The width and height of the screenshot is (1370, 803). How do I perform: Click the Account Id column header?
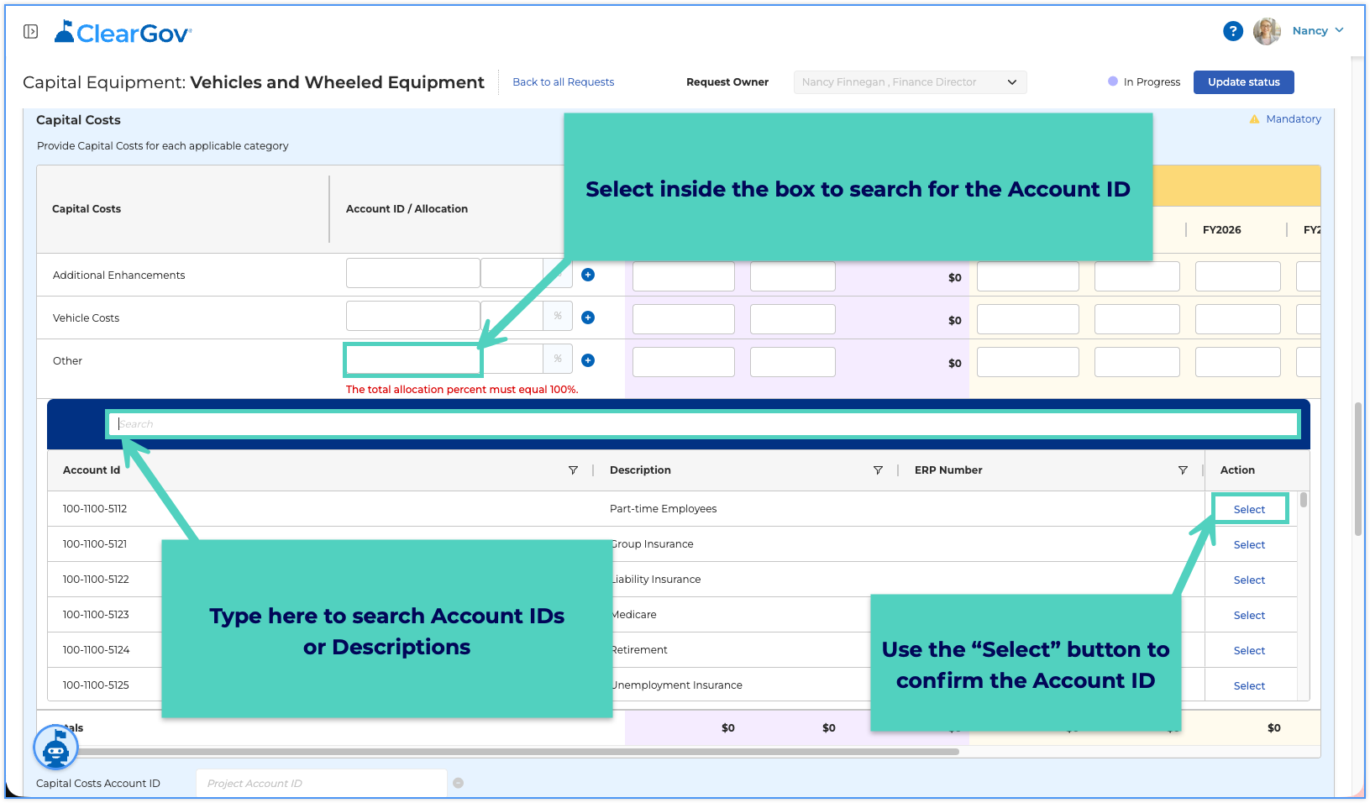pos(92,470)
